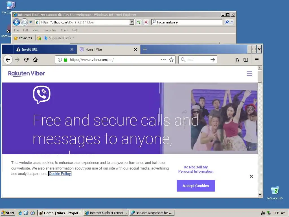Open Suggested Sites dropdown in IE
The height and width of the screenshot is (217, 289).
point(73,38)
